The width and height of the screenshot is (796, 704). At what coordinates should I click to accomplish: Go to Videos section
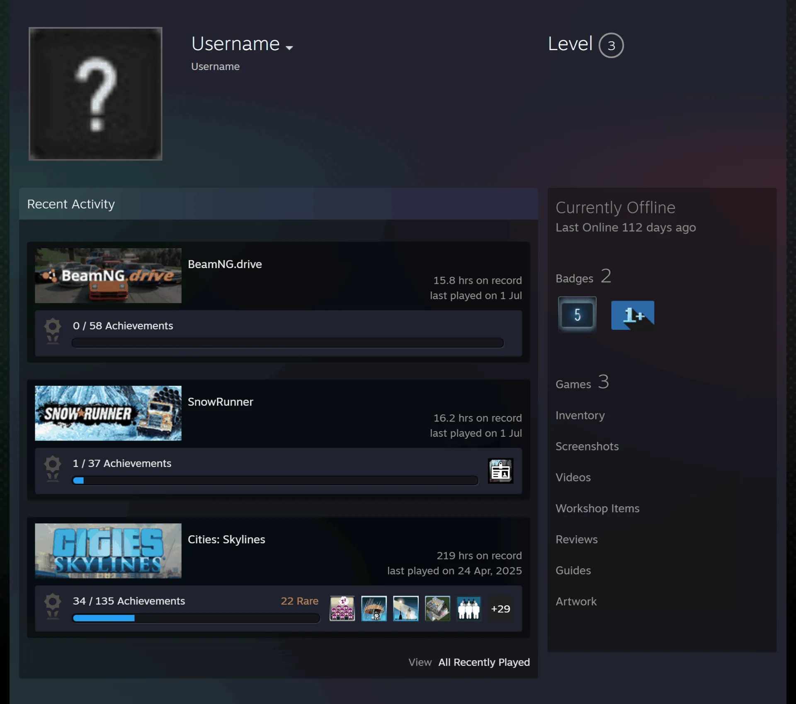[x=573, y=477]
